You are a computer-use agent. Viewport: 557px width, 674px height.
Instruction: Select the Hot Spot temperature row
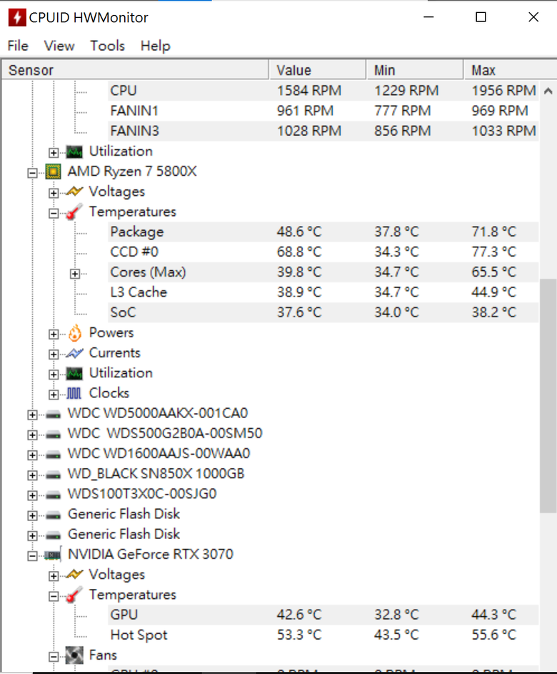tap(323, 635)
